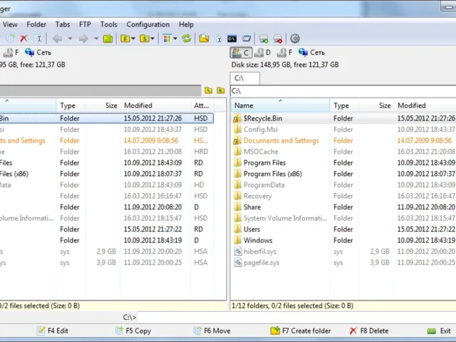456x342 pixels.
Task: Switch right panel to drive C
Action: (241, 52)
